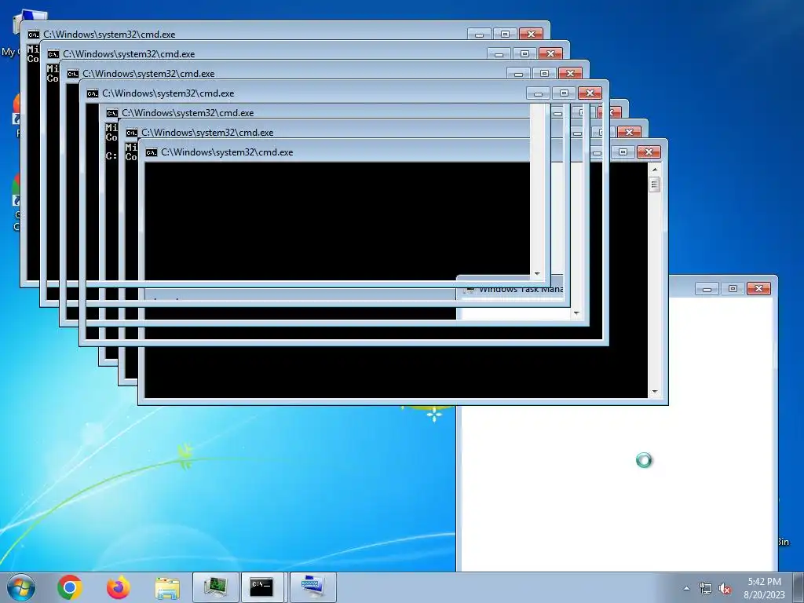Viewport: 804px width, 603px height.
Task: Open the clock showing 5:42 PM
Action: (764, 587)
